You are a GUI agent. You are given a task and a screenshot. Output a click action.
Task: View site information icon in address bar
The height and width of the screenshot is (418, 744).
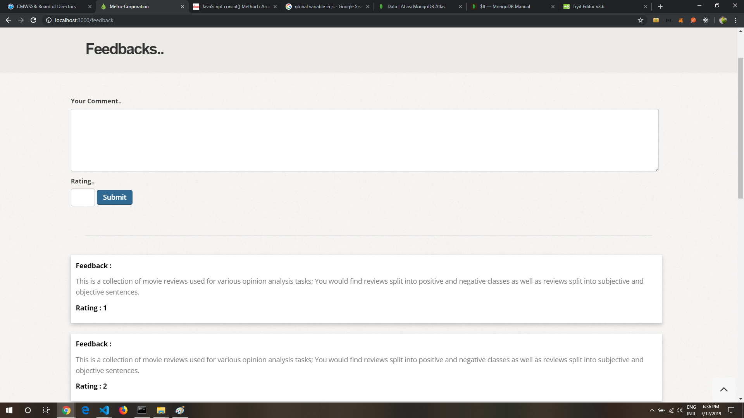(49, 20)
